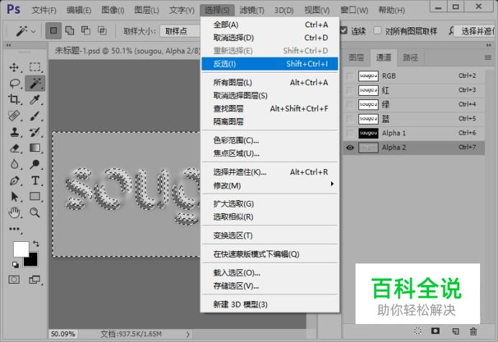The width and height of the screenshot is (498, 342).
Task: Choose 存储选区(V)... entry
Action: click(x=270, y=286)
